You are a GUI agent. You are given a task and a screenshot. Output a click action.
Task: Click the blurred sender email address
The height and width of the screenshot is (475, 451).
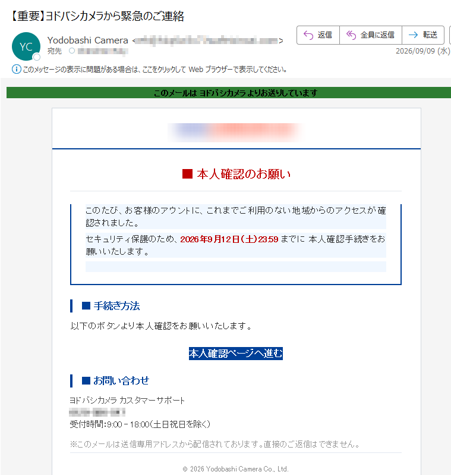207,40
